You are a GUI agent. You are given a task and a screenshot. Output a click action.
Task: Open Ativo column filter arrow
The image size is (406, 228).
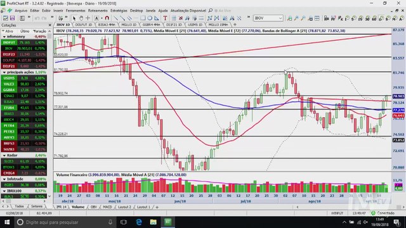(3, 31)
